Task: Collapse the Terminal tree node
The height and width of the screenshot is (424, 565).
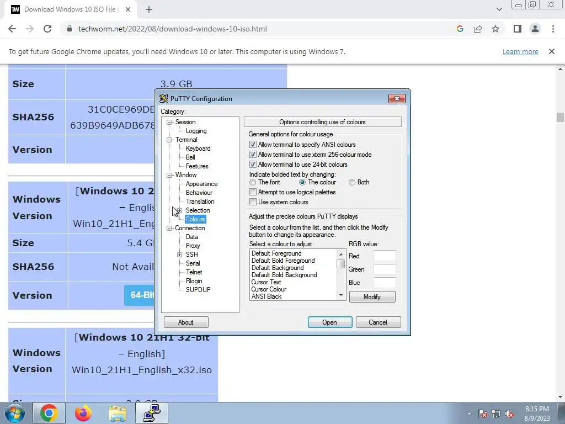Action: (169, 140)
